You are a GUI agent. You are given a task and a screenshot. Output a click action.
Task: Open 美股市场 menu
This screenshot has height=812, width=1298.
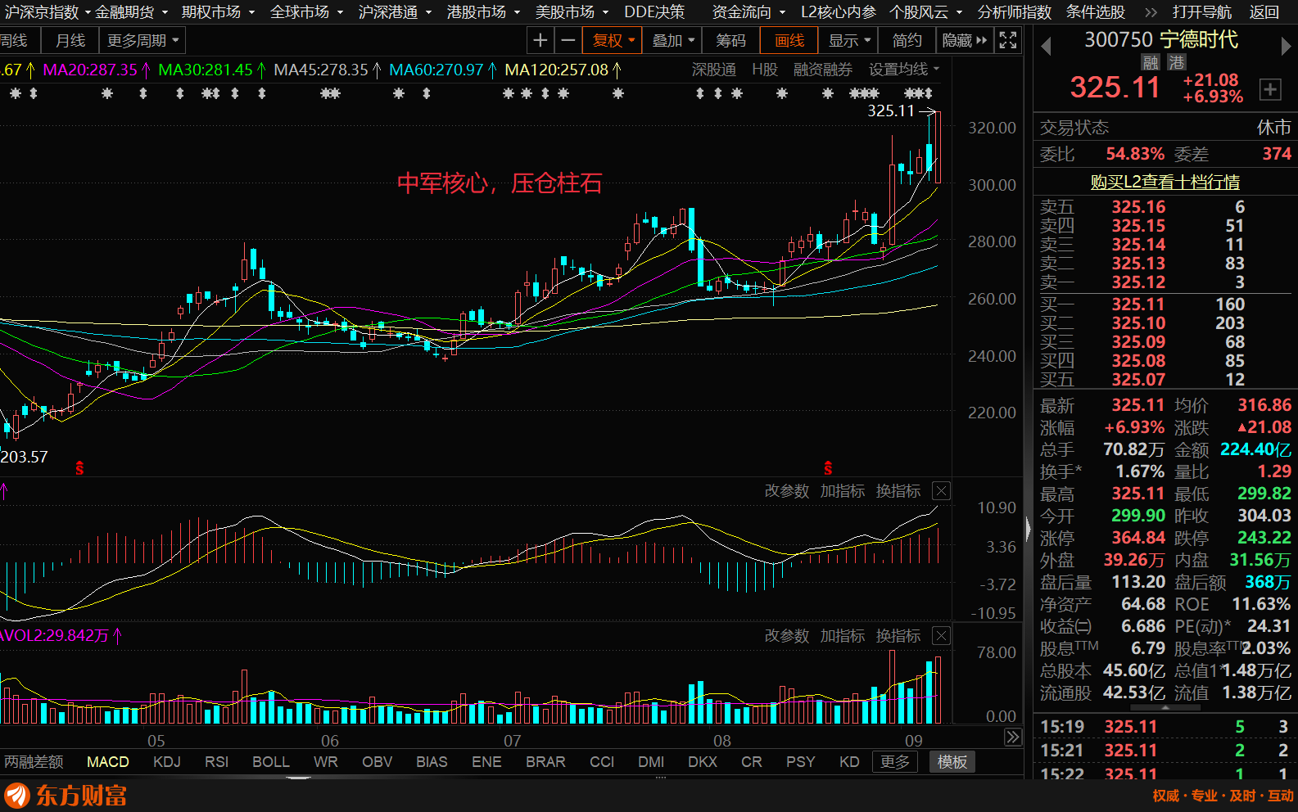(x=572, y=12)
